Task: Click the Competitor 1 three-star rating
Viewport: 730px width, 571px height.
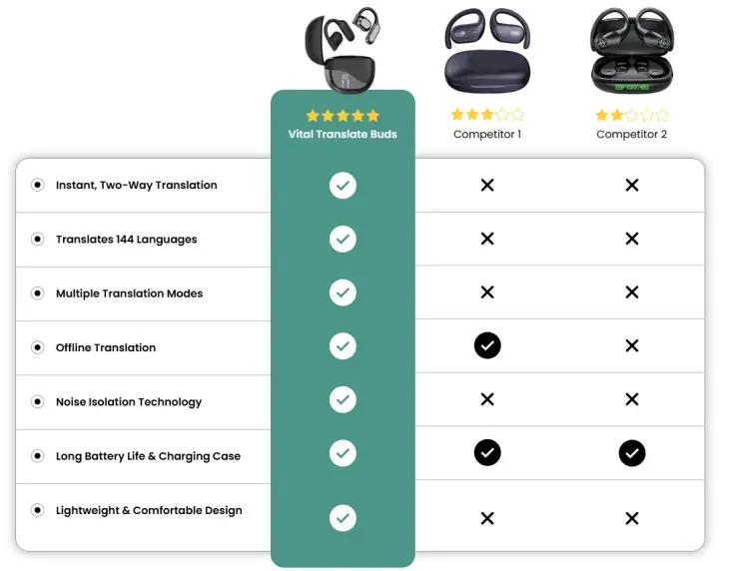Action: click(487, 115)
